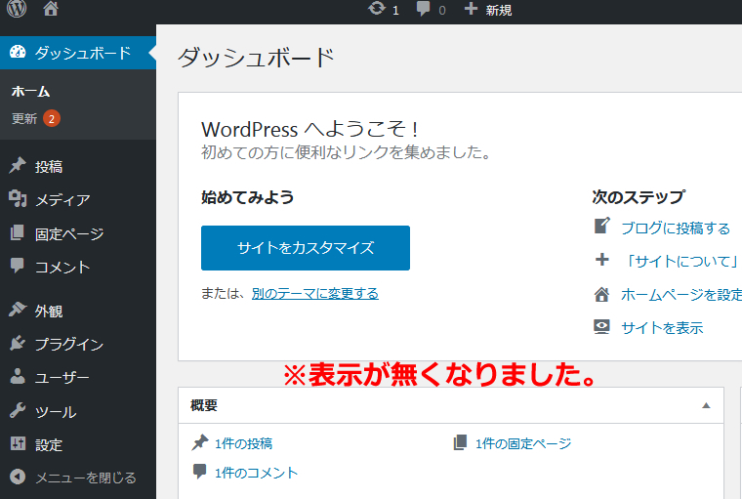Open site home icon in admin bar
The height and width of the screenshot is (499, 742).
[51, 8]
